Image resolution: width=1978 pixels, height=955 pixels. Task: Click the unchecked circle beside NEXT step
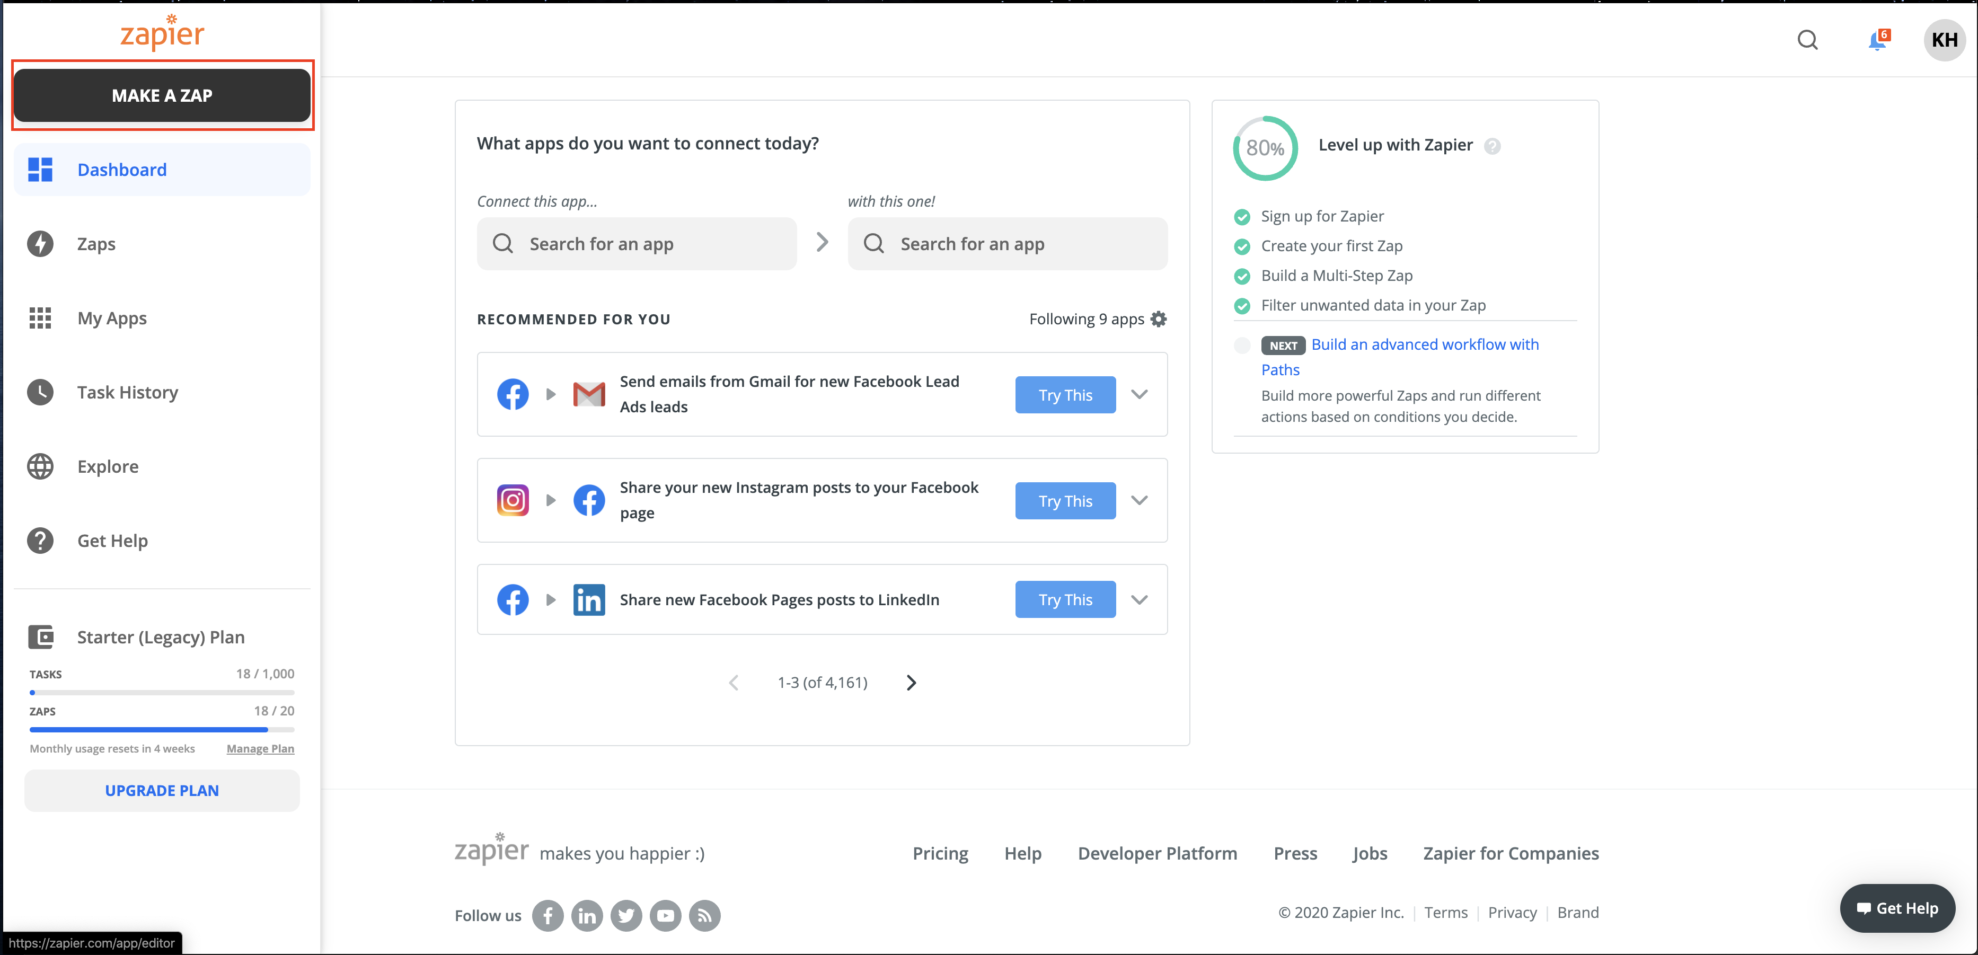[1242, 346]
